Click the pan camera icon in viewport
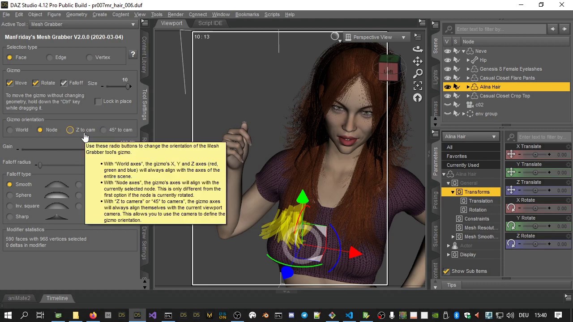This screenshot has width=573, height=322. [418, 61]
